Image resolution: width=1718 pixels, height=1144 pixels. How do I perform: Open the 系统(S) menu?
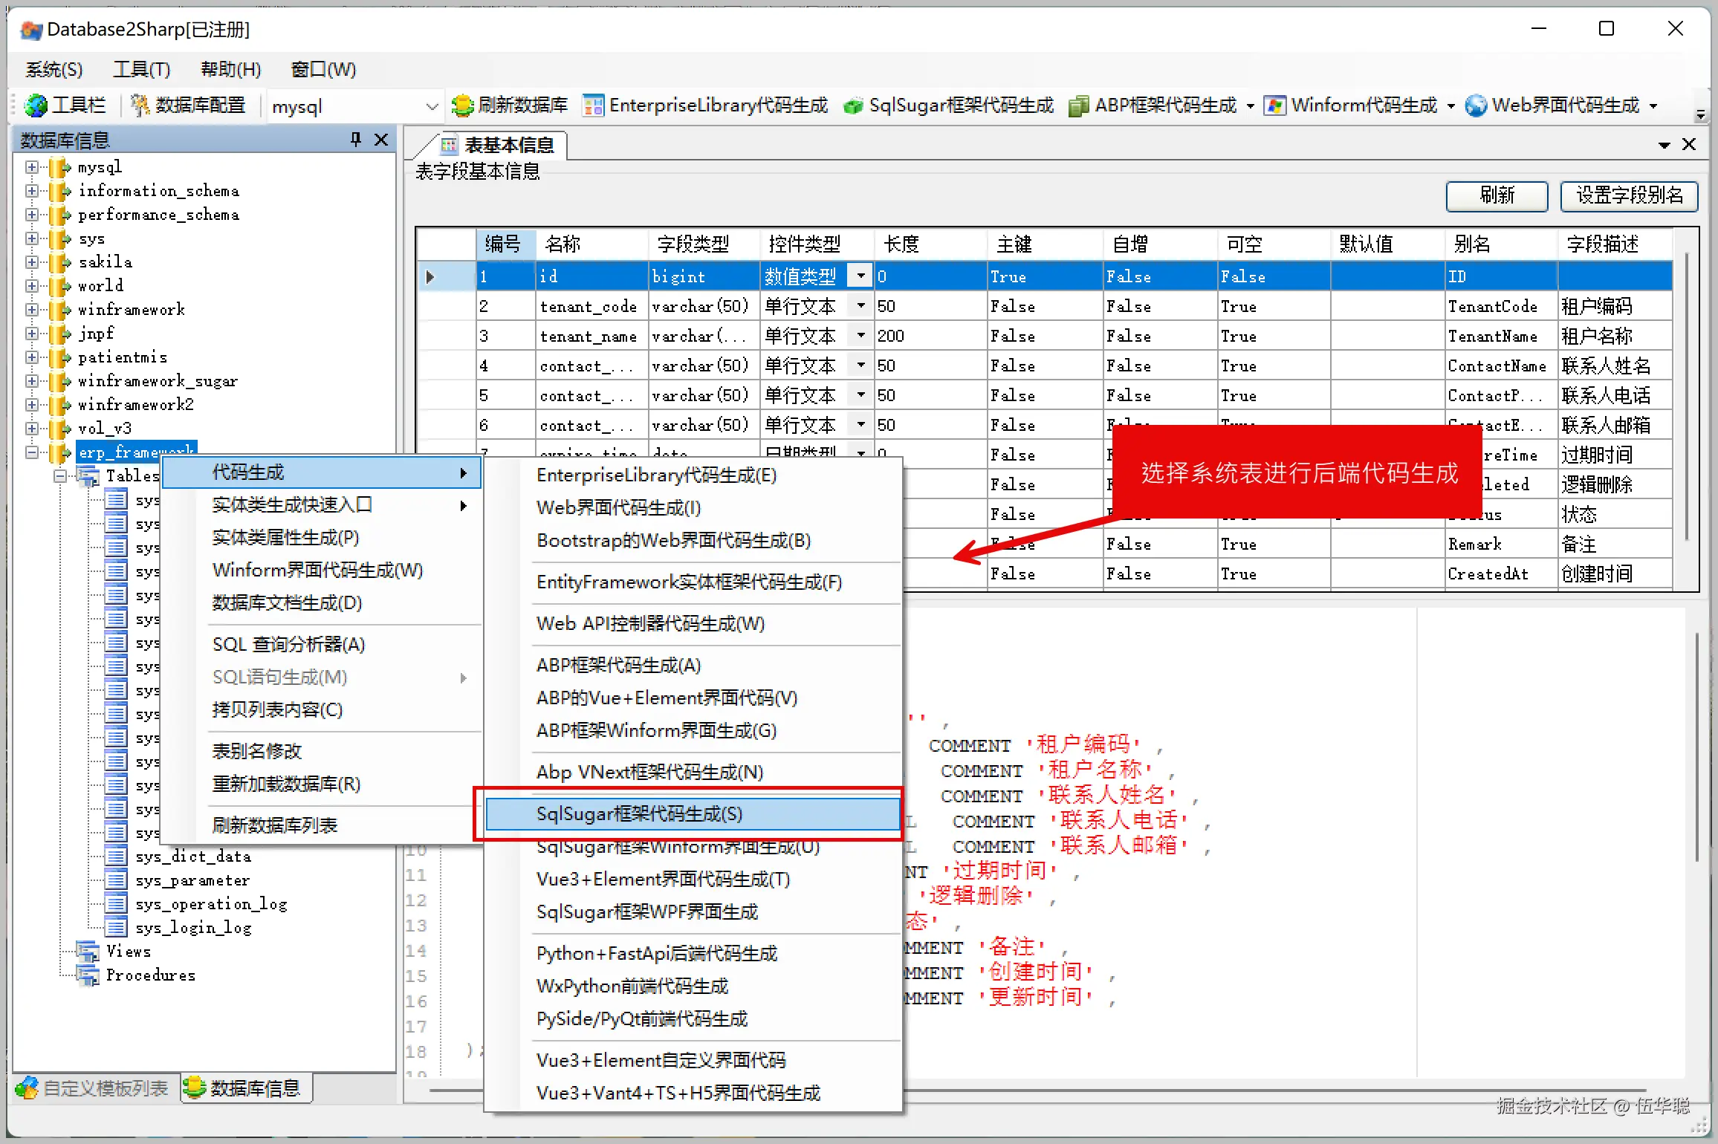[x=53, y=68]
